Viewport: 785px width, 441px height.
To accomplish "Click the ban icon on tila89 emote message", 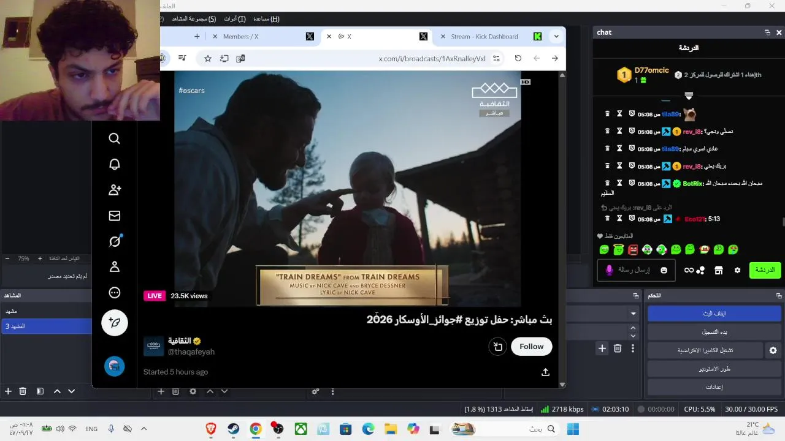I will pyautogui.click(x=632, y=114).
